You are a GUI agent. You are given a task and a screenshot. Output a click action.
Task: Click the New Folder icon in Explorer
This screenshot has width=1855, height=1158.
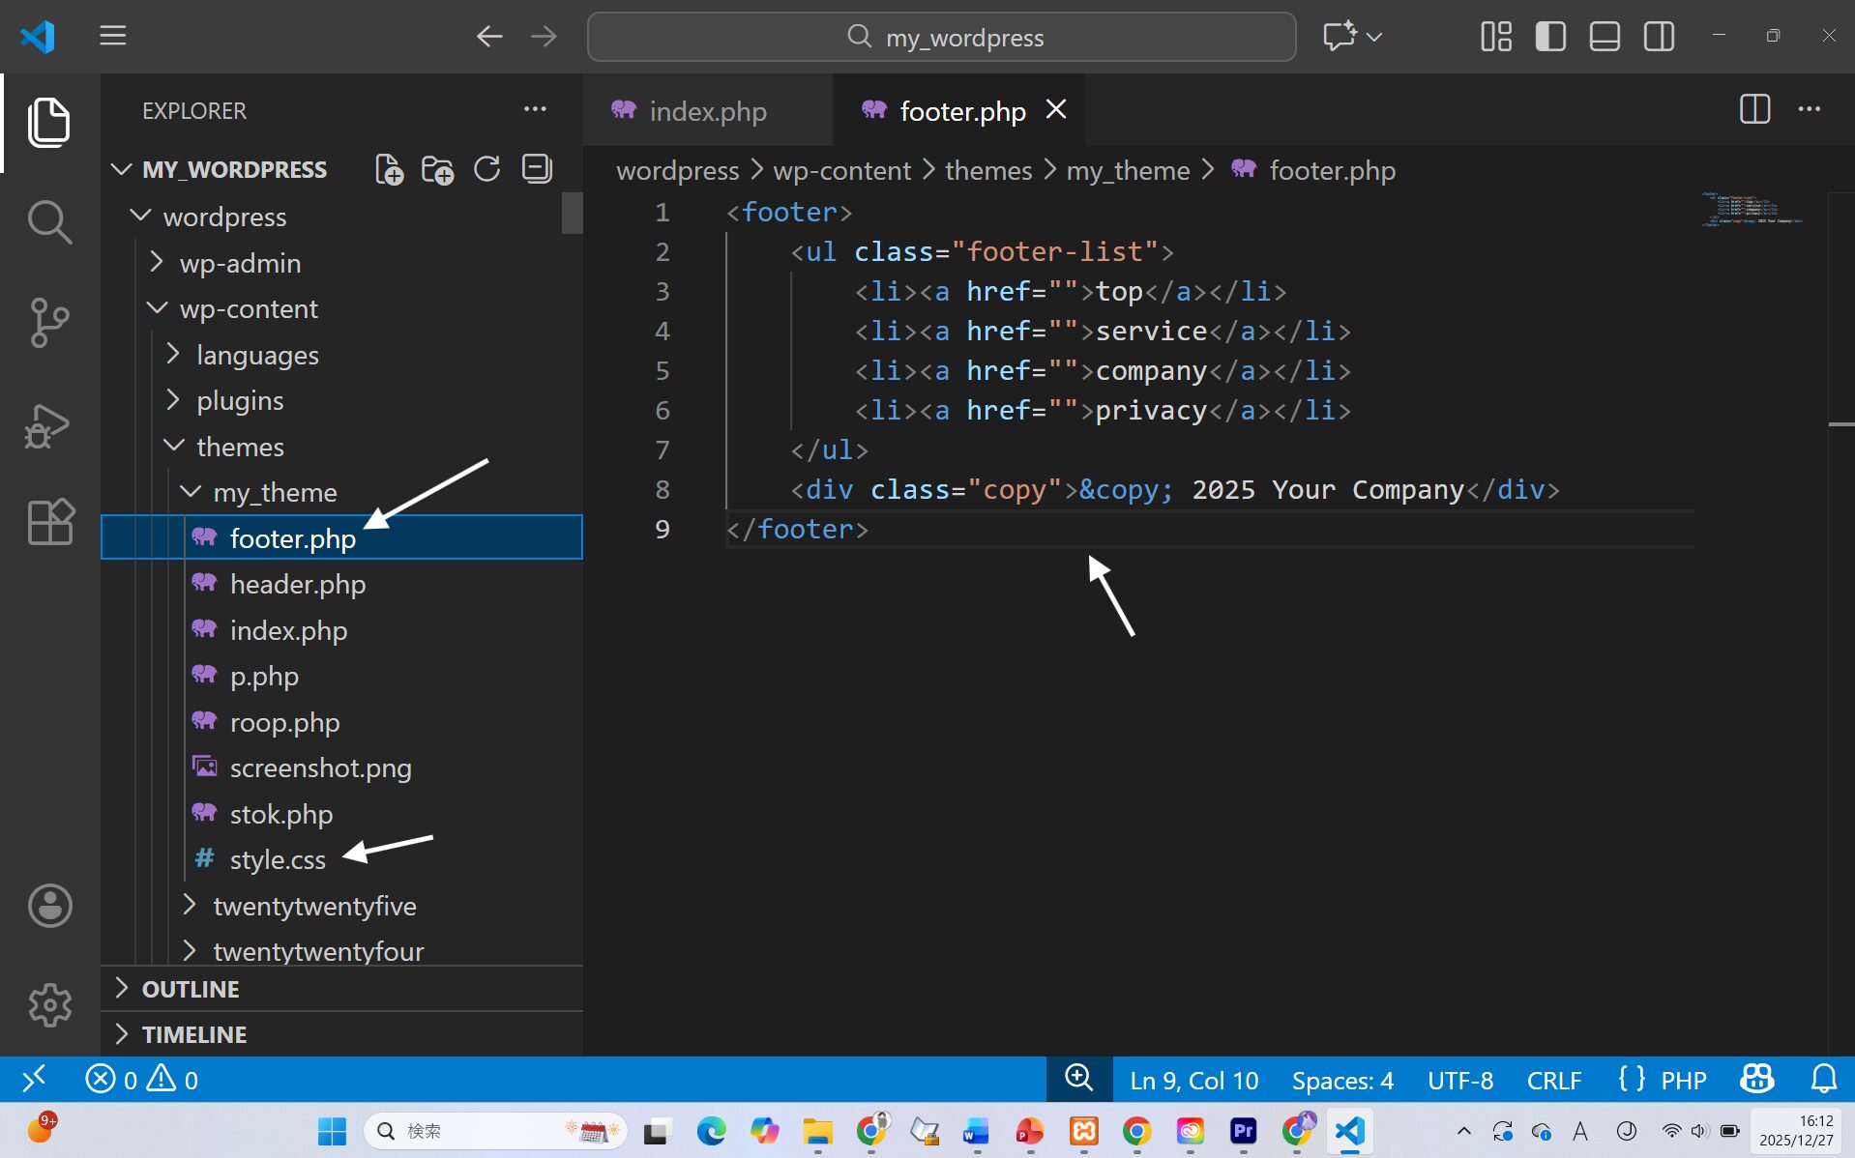(437, 169)
